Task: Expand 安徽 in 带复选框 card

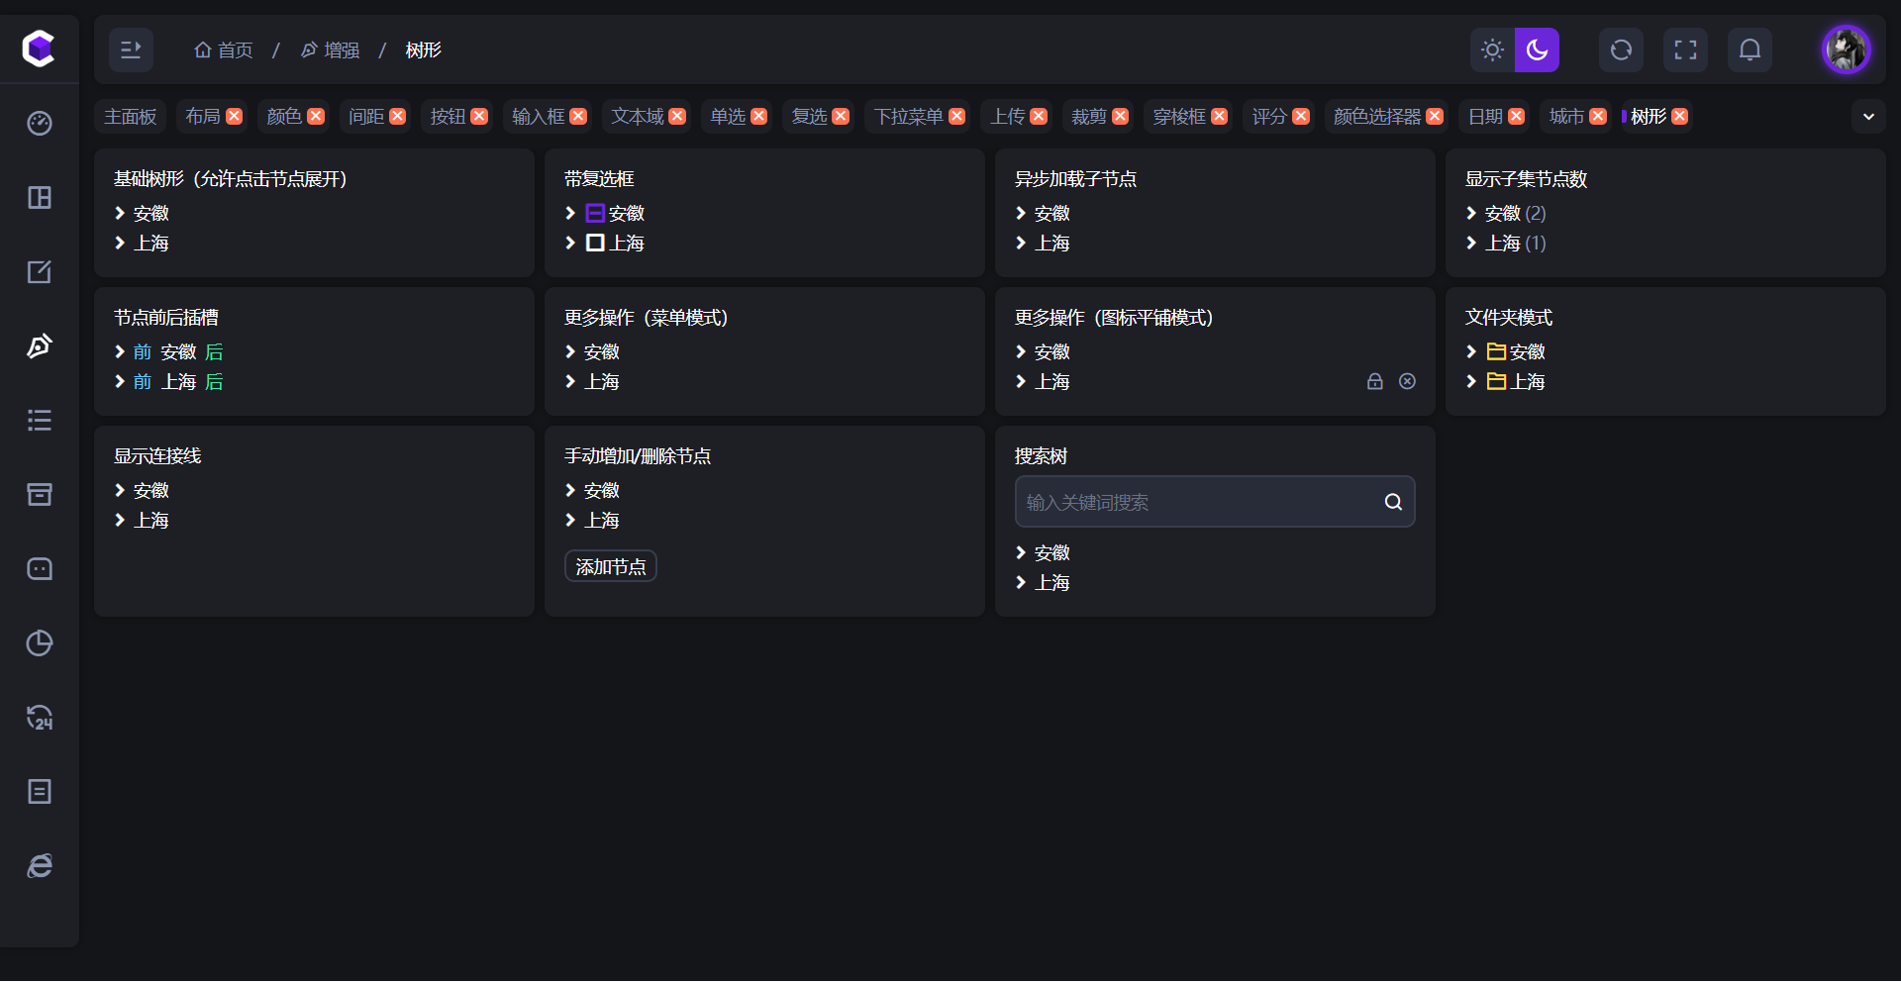Action: click(x=570, y=213)
